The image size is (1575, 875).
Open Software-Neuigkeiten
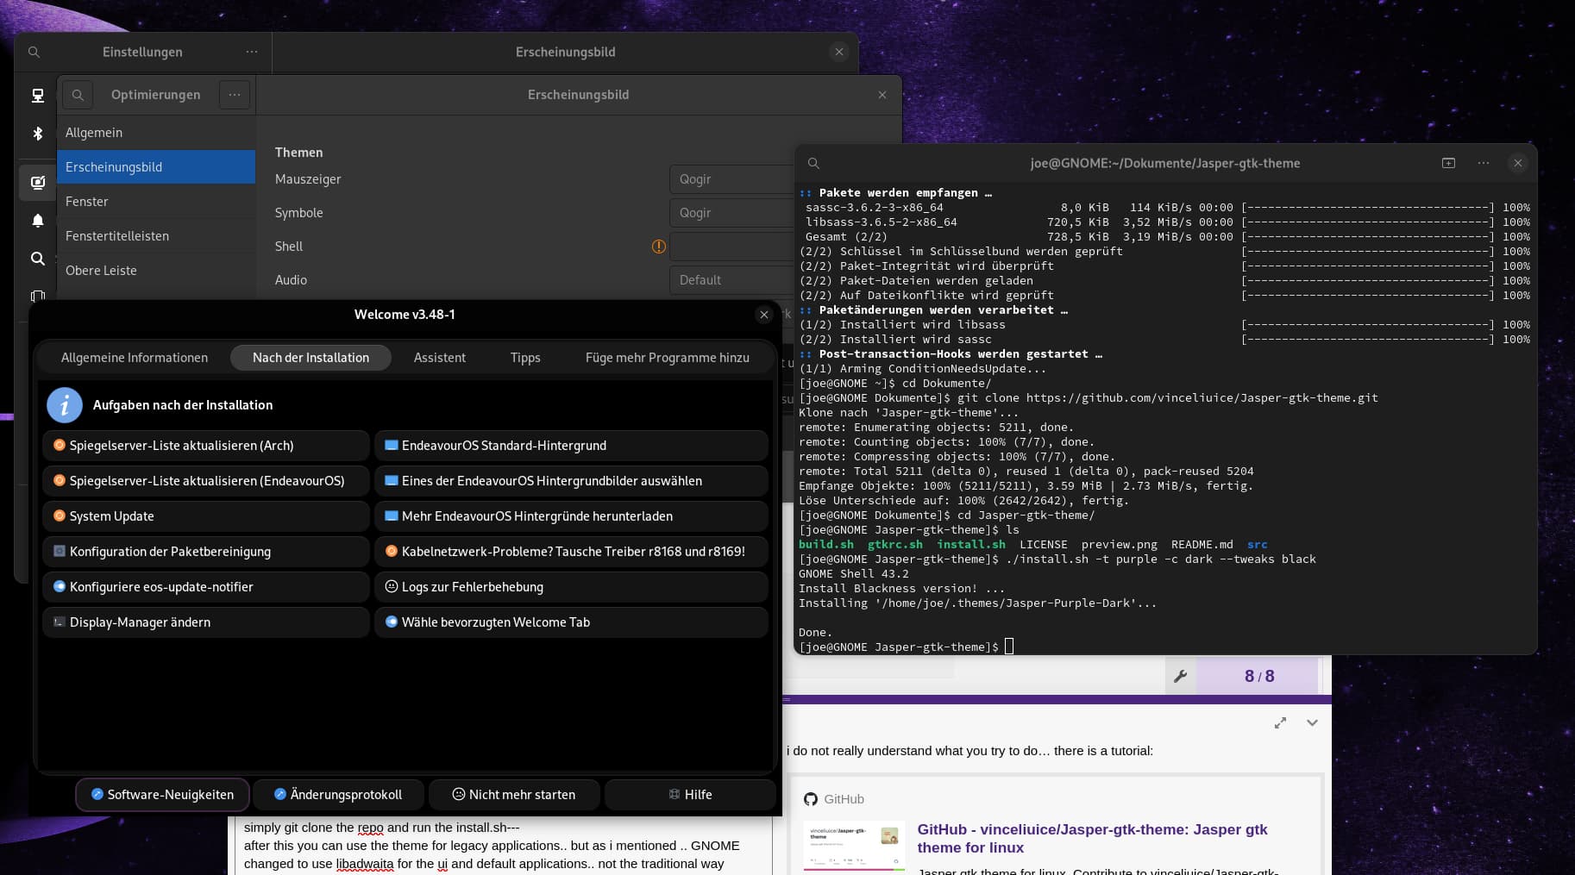pyautogui.click(x=163, y=795)
